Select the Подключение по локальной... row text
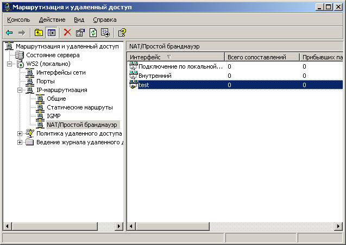Image resolution: width=346 pixels, height=245 pixels. tap(180, 66)
